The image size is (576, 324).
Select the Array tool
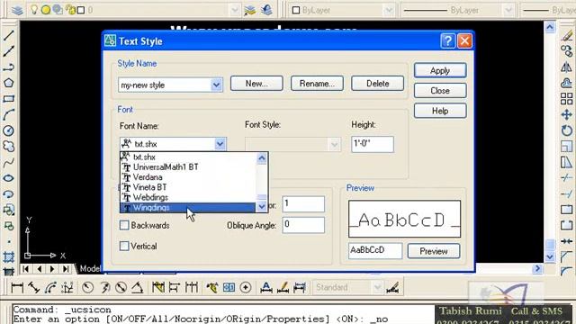(566, 99)
